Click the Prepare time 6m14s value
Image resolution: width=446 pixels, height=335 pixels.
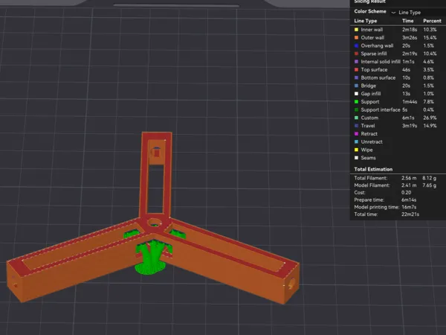point(409,200)
